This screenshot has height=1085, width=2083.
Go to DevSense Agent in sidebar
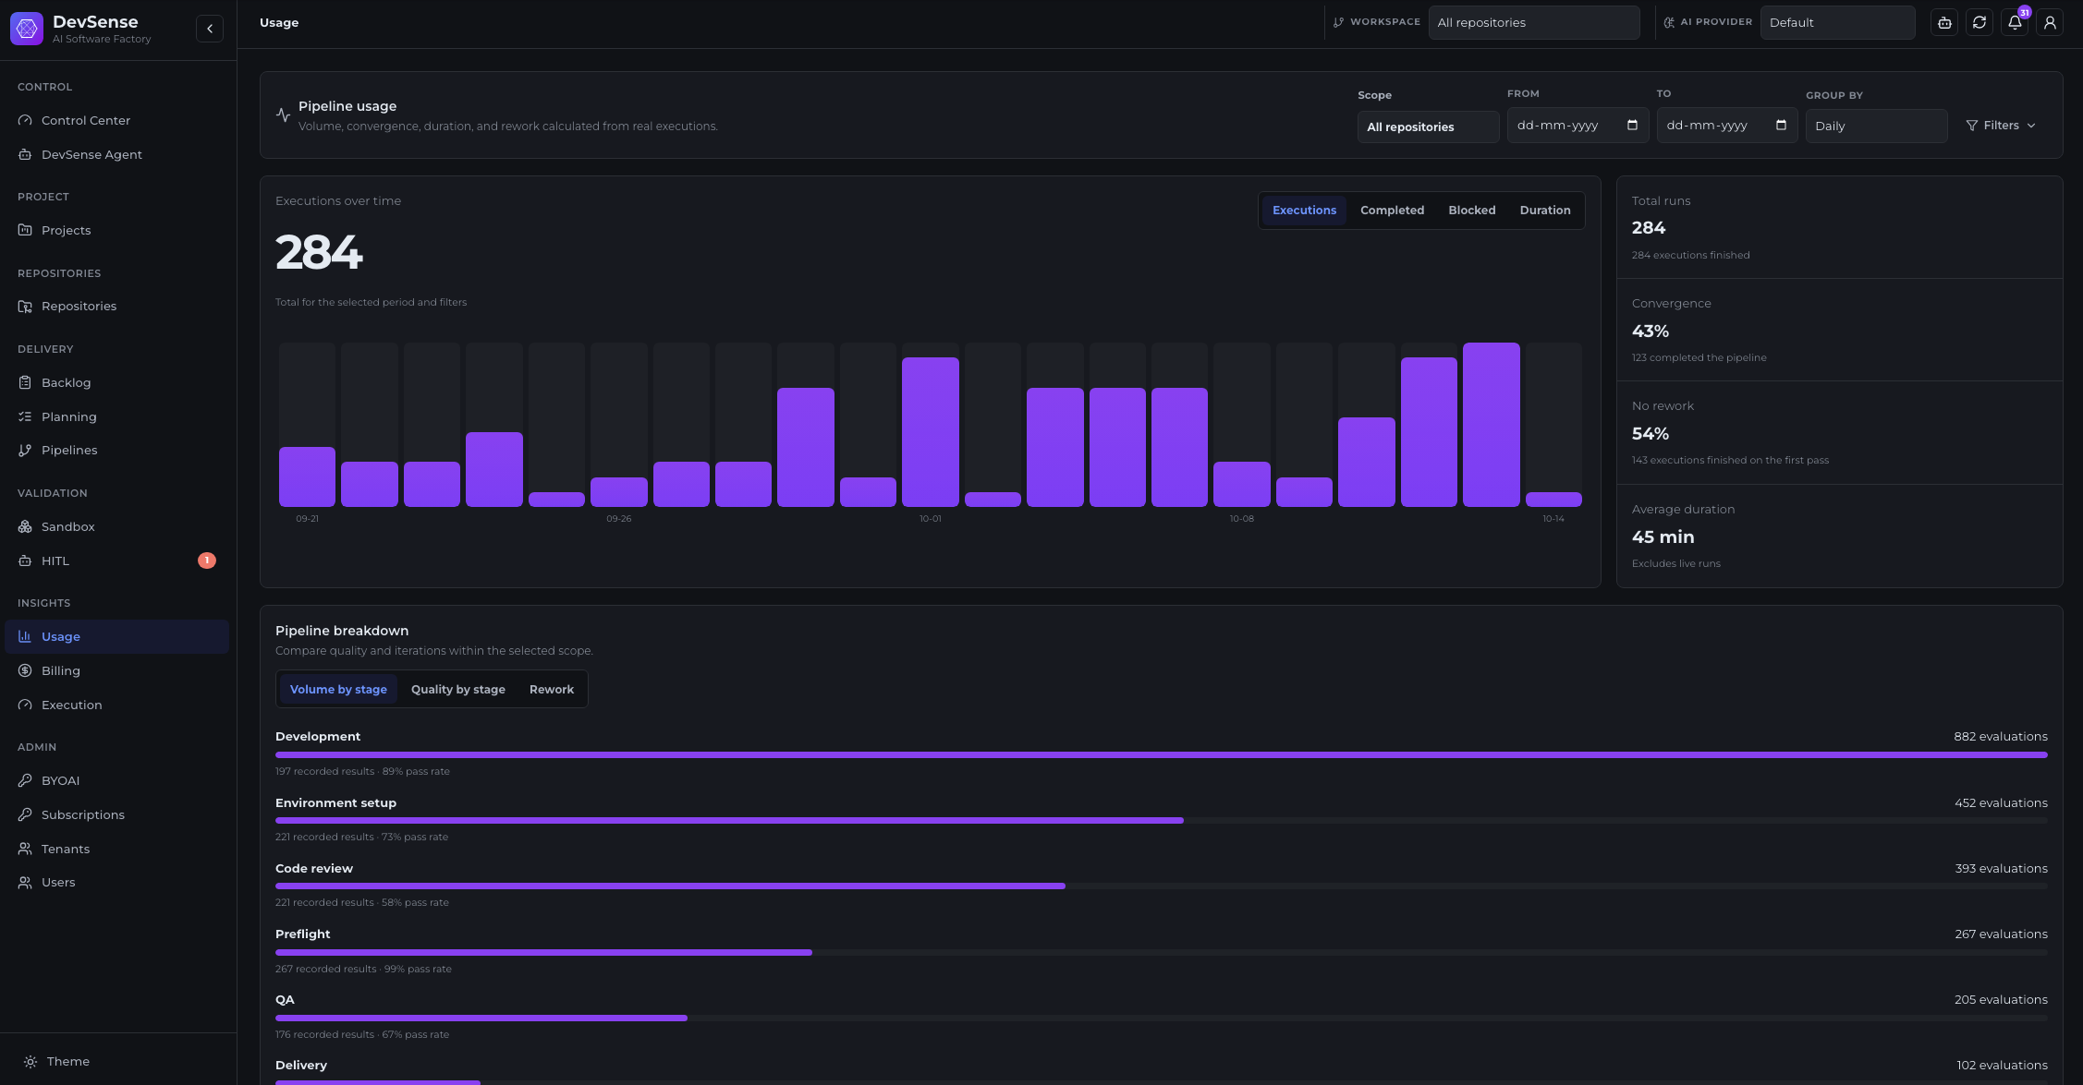pos(116,154)
